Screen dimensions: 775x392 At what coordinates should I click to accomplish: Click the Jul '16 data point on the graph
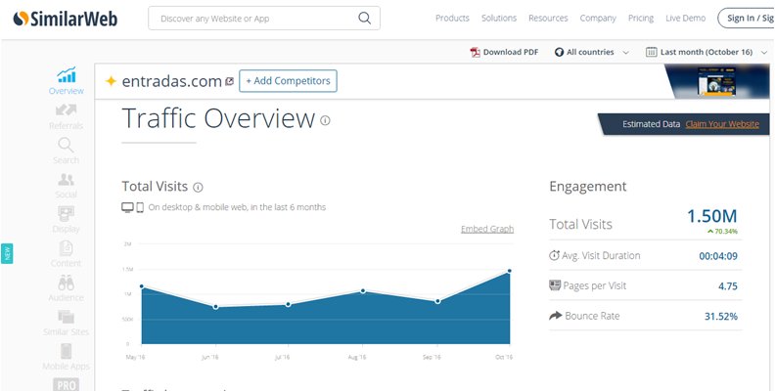289,304
